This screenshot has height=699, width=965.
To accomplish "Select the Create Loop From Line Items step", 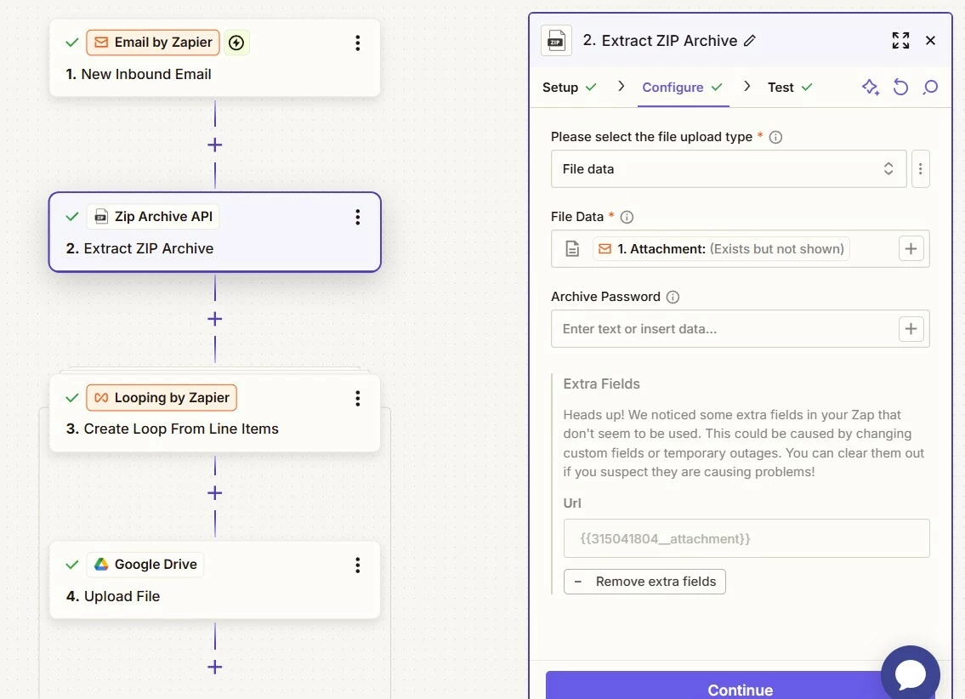I will [x=215, y=413].
